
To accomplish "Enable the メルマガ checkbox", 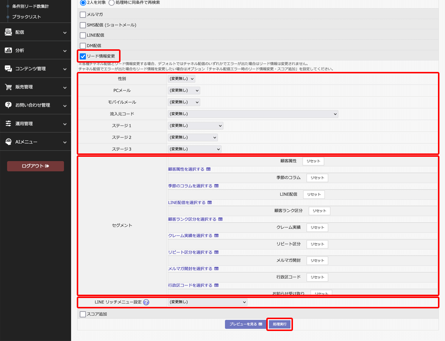I will pyautogui.click(x=83, y=15).
